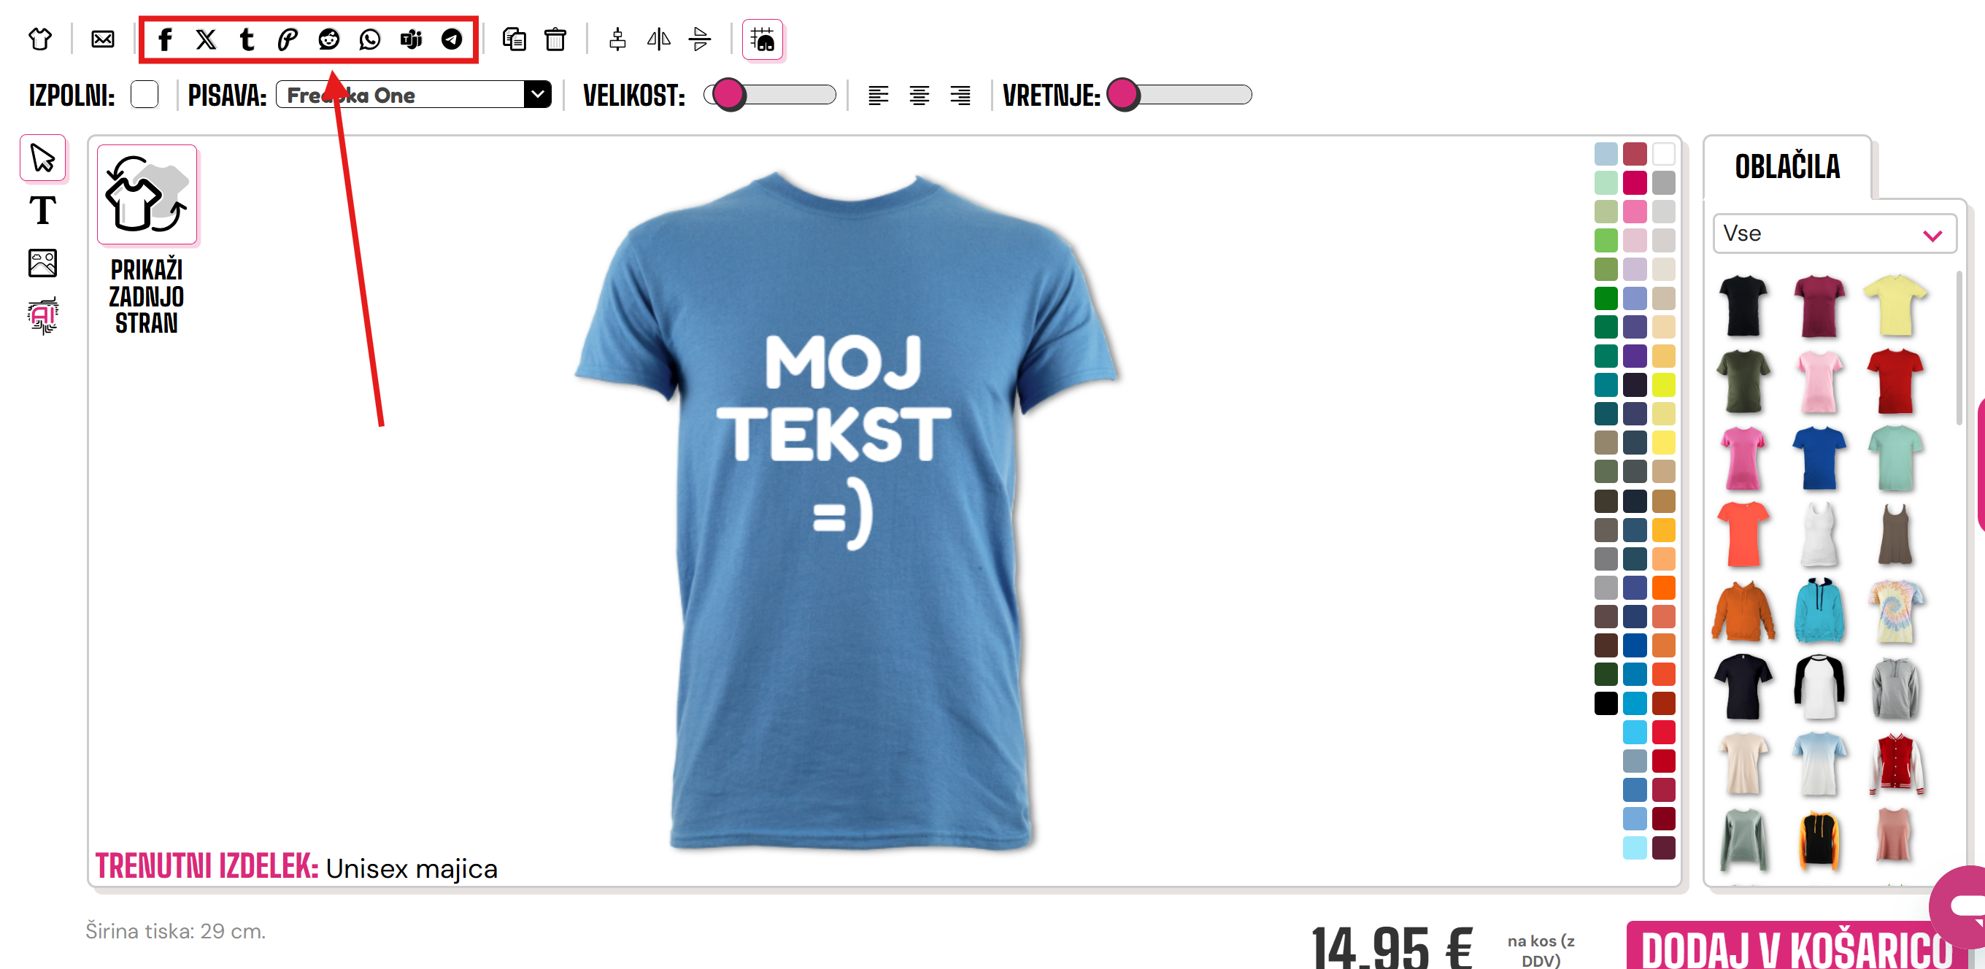Expand the Vse clothing category dropdown

[1834, 233]
